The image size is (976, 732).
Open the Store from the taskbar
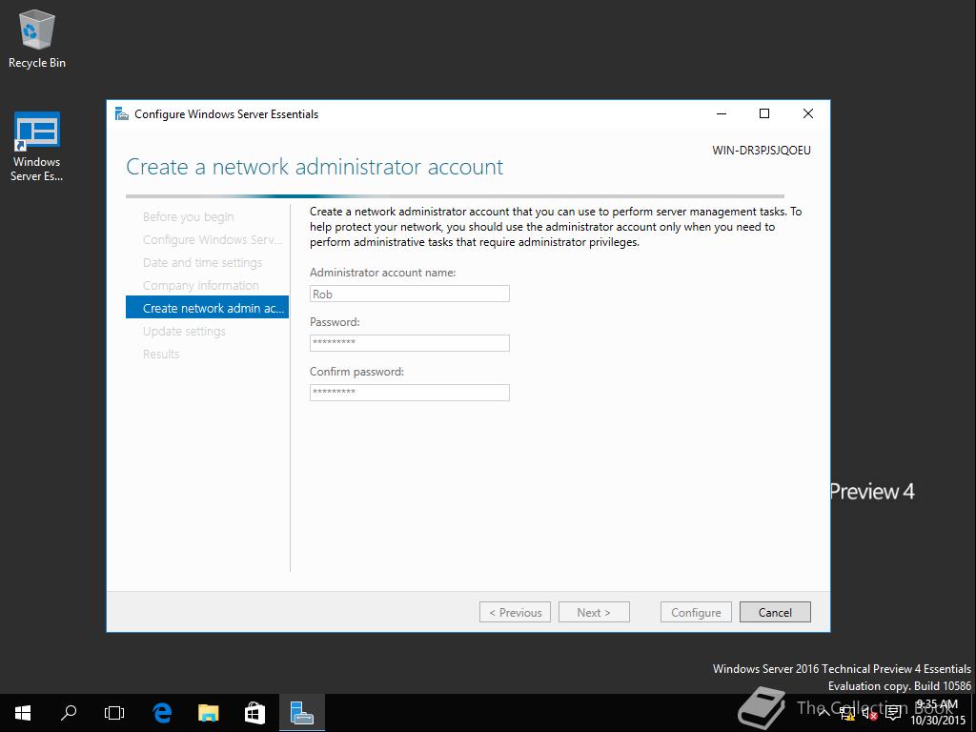(255, 713)
